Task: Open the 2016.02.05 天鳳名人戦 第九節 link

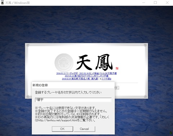Action: tap(80, 79)
